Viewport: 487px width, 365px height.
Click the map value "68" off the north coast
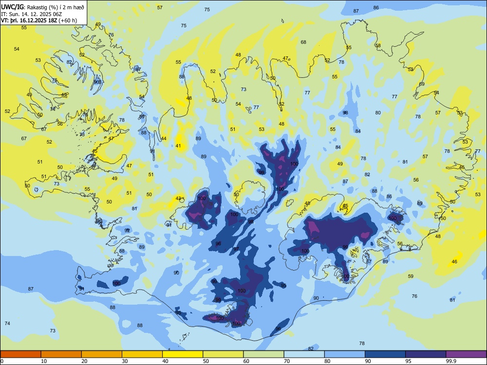303,42
